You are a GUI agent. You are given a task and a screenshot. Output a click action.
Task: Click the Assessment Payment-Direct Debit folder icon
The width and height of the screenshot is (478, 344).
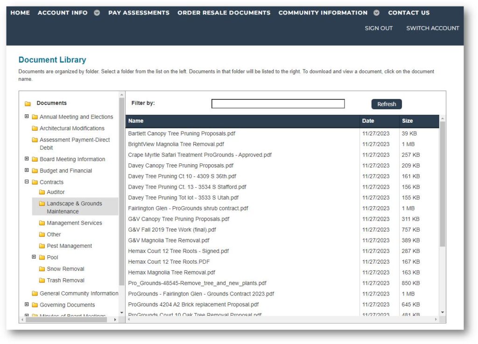tap(35, 140)
